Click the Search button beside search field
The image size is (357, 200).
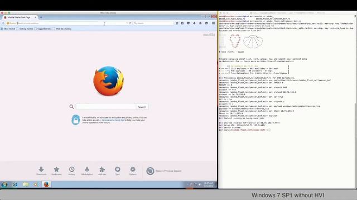click(x=142, y=107)
